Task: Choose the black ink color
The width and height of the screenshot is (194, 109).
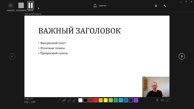Action: point(85,100)
